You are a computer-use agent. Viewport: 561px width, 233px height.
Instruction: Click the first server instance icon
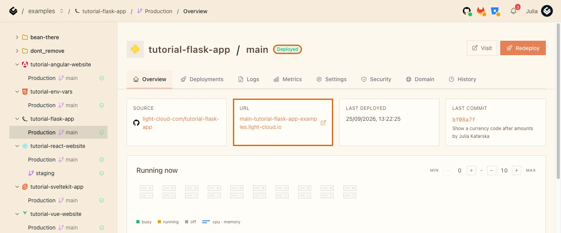coord(146,192)
